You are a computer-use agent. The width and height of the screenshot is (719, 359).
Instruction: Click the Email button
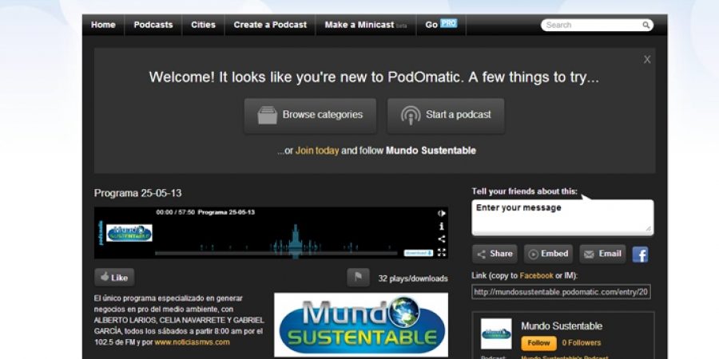(602, 254)
